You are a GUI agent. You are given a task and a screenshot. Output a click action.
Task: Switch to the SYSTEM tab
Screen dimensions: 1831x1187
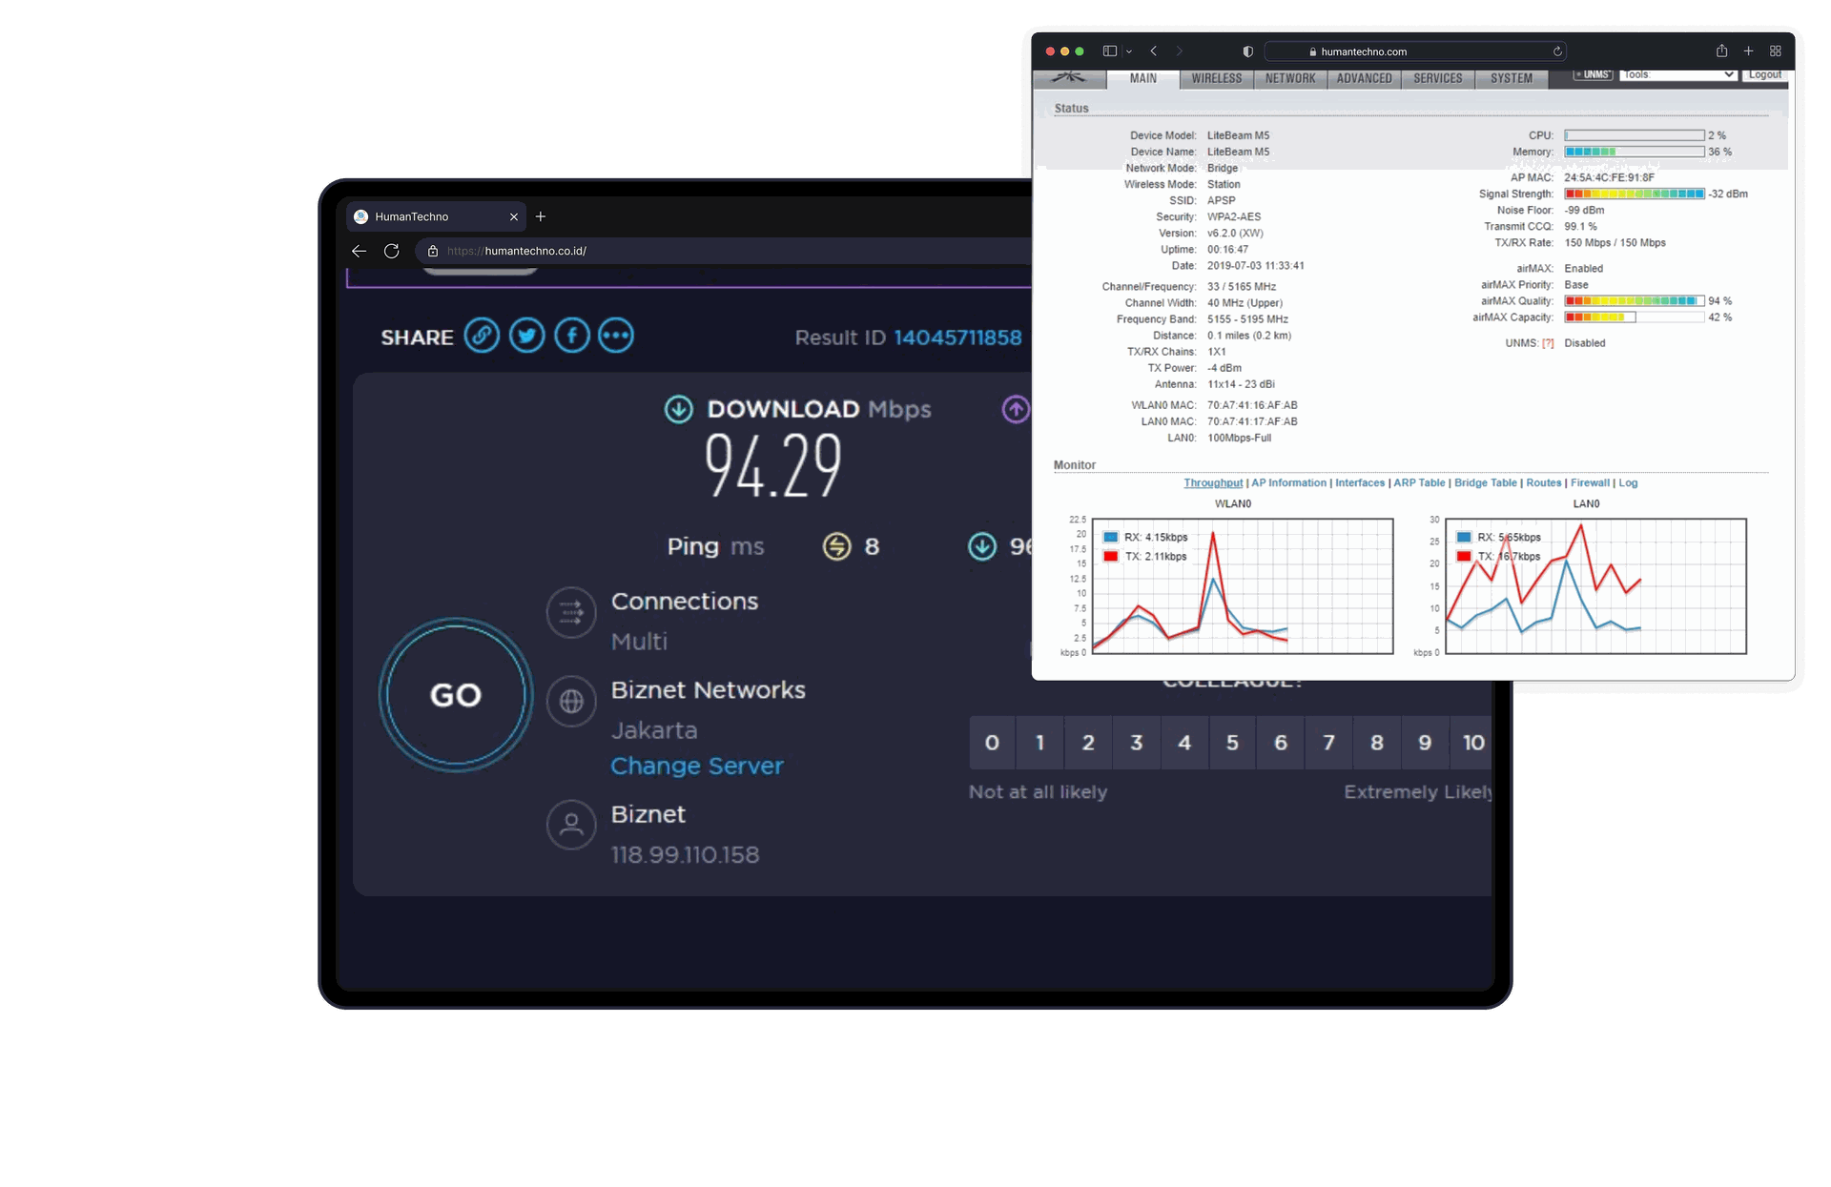point(1512,78)
